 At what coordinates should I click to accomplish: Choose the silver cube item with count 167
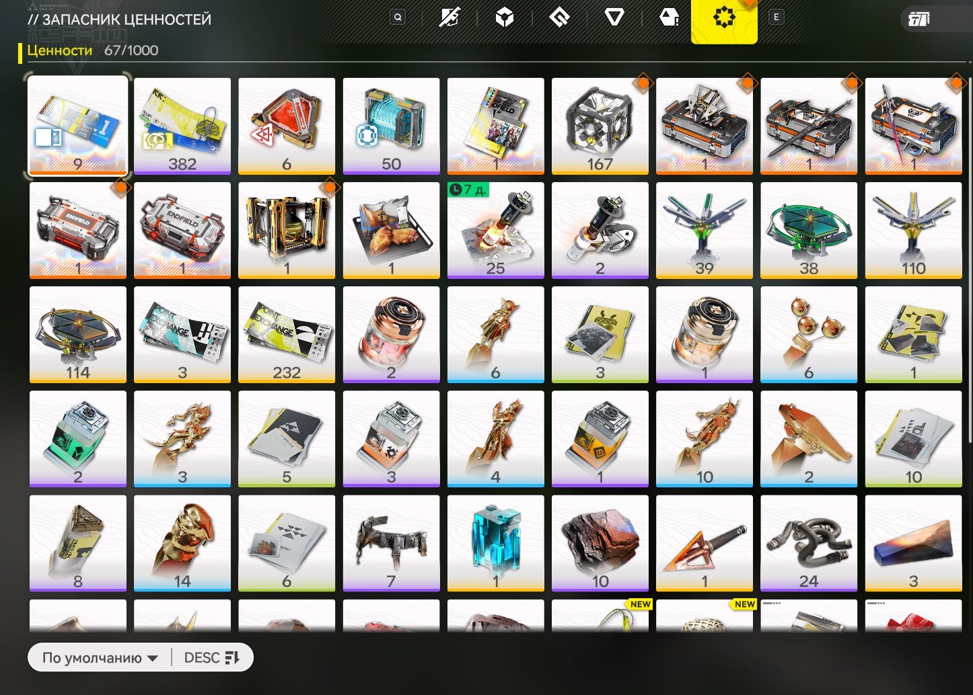pyautogui.click(x=600, y=126)
